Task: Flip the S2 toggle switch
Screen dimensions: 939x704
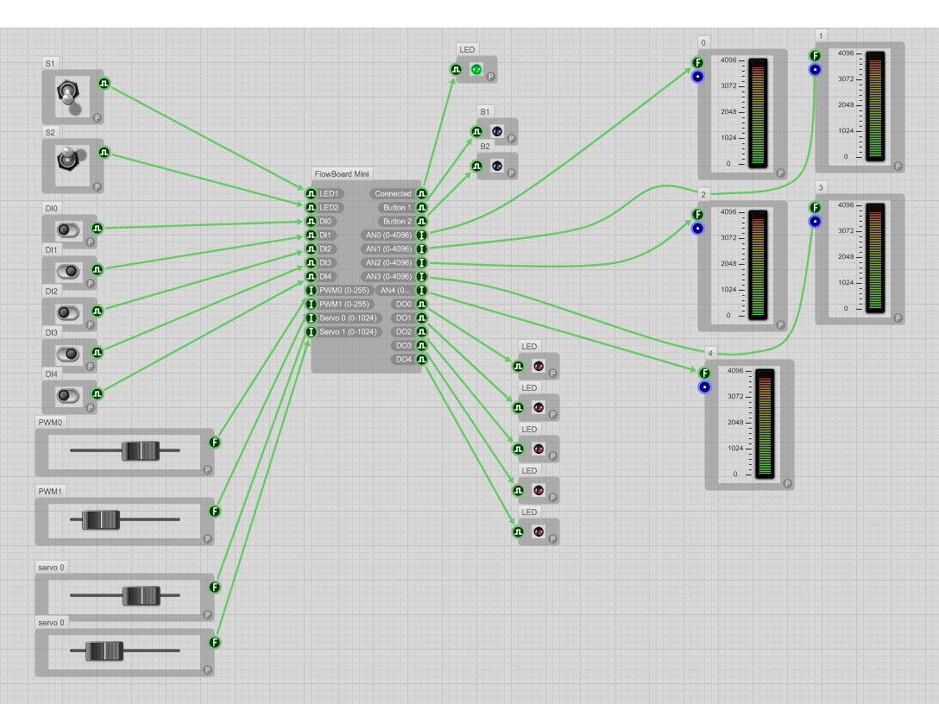Action: pos(68,160)
